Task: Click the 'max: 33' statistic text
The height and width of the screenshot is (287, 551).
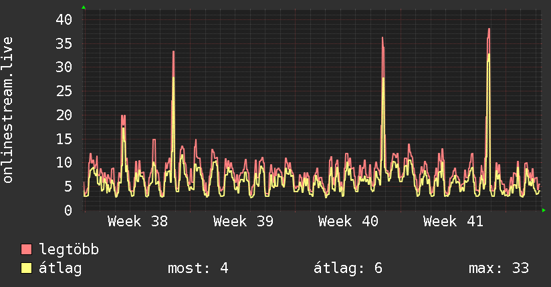Action: point(499,268)
